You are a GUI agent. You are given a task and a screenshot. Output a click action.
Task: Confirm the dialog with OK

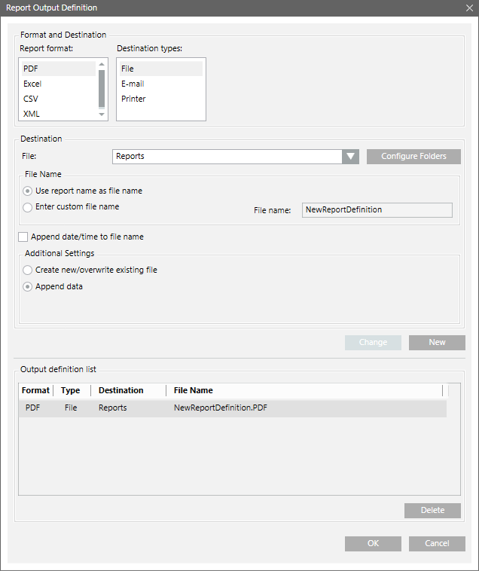pos(373,543)
